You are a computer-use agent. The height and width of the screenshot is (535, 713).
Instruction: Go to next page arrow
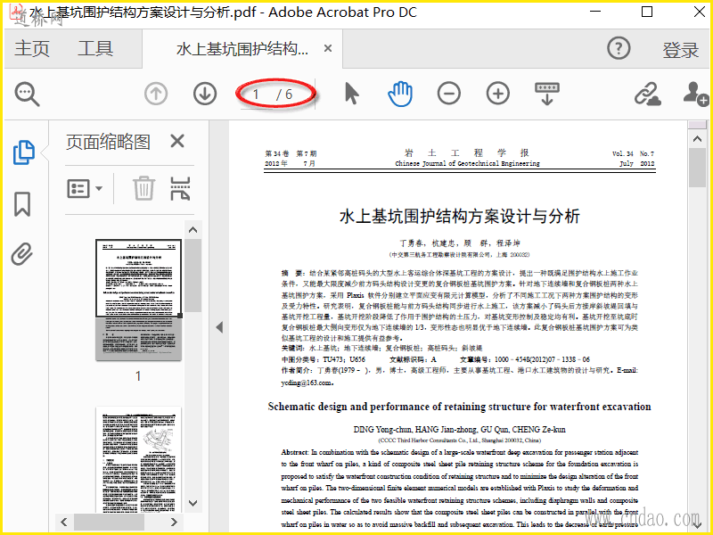point(205,95)
